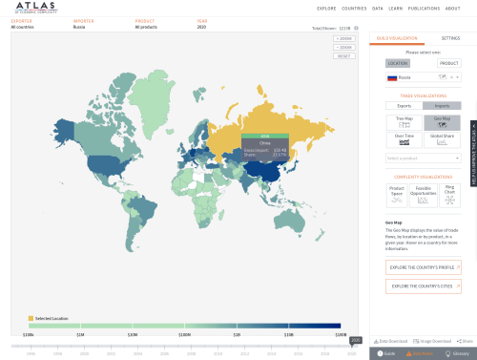Click Explore the Country's Profile
Image resolution: width=477 pixels, height=360 pixels.
pyautogui.click(x=424, y=267)
